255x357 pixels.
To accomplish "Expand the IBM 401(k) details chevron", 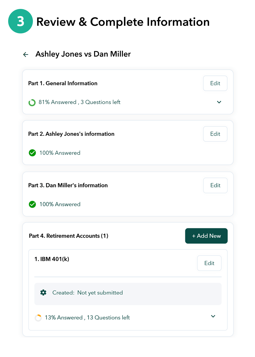I will point(213,316).
